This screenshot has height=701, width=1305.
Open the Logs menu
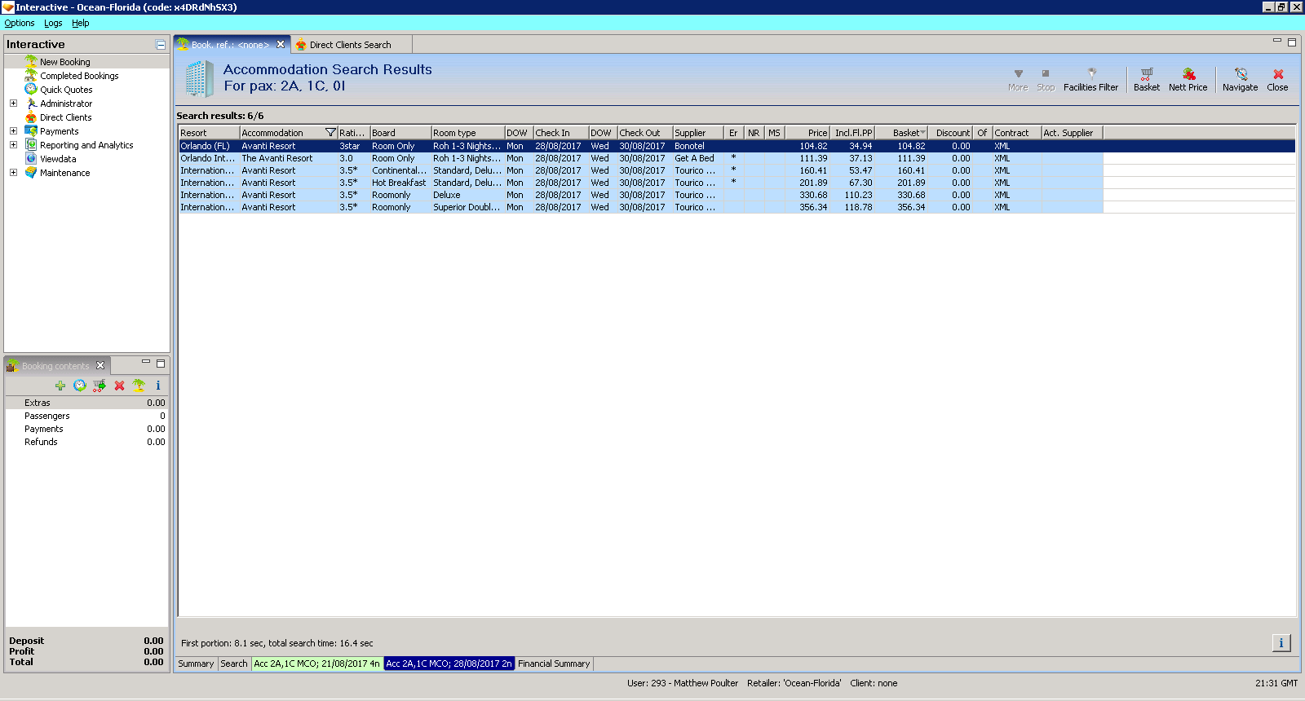(x=53, y=23)
